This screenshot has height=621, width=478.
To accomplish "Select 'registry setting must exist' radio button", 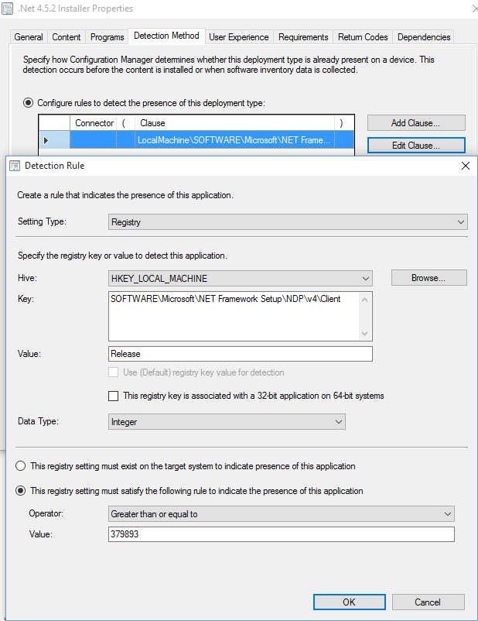I will (21, 466).
